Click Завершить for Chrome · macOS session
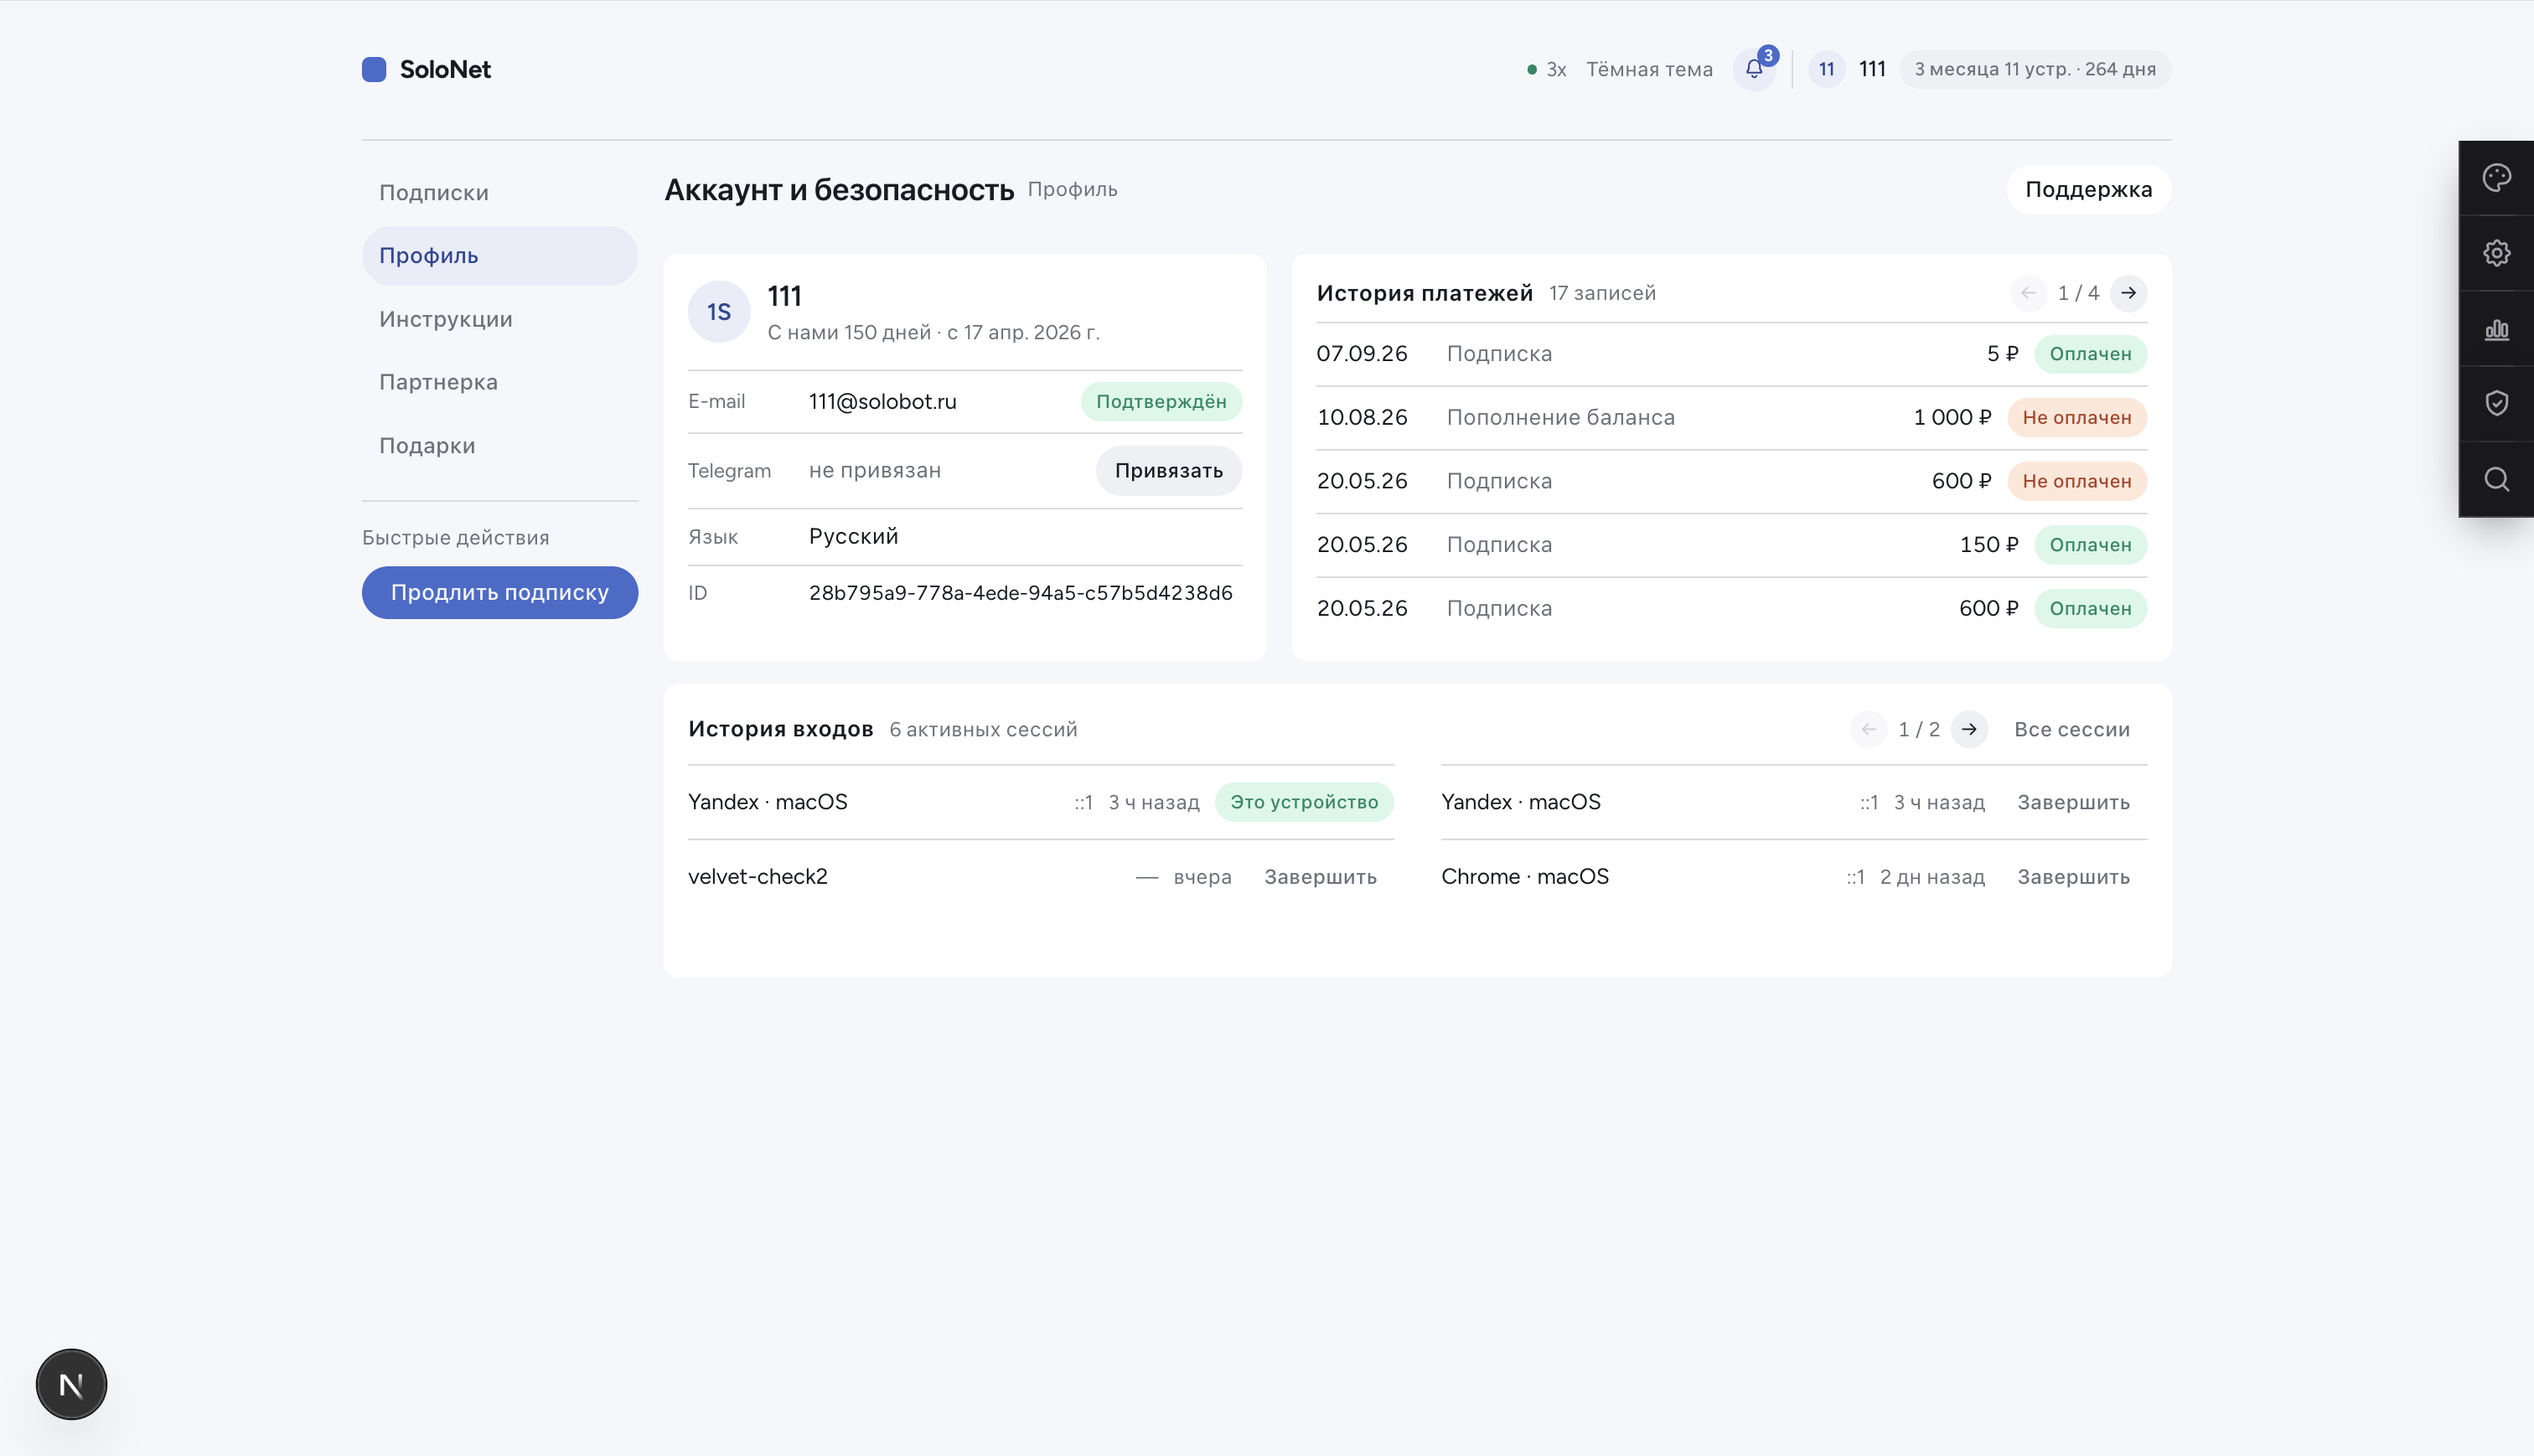 point(2073,876)
